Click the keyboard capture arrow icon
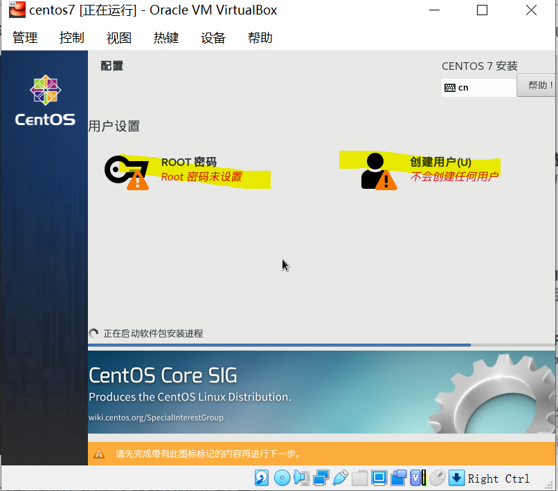This screenshot has width=558, height=491. [457, 478]
